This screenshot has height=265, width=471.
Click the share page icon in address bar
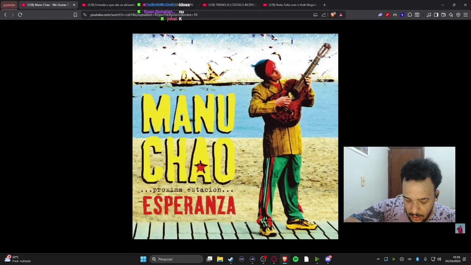324,15
